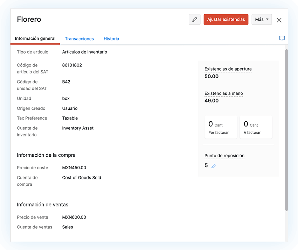This screenshot has width=298, height=250.
Task: Select the edit icon next to Ajustar existencias
Action: coord(195,20)
